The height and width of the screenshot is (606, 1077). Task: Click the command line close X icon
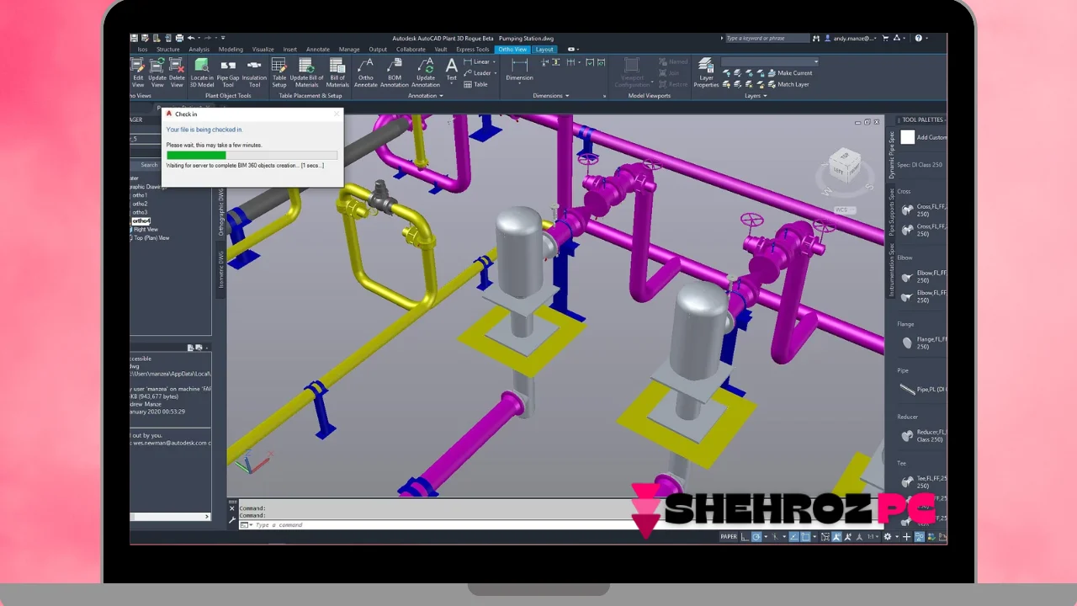(232, 508)
